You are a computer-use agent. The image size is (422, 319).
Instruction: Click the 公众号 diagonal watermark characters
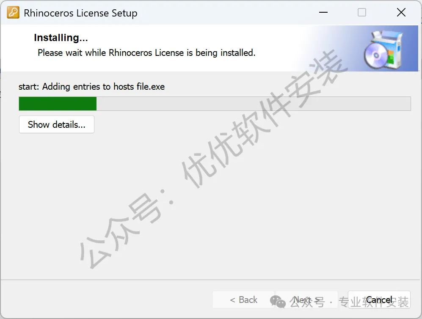[x=121, y=231]
